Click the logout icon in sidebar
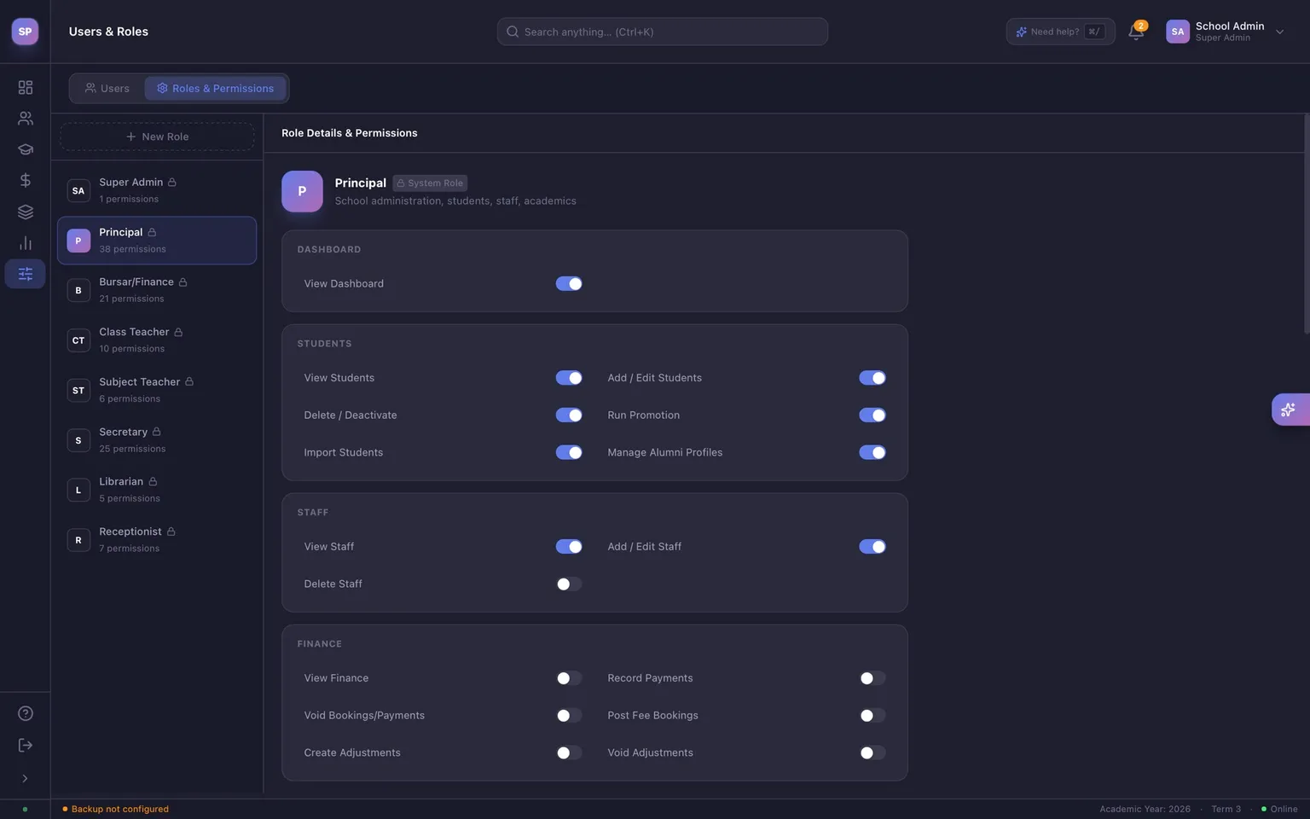This screenshot has height=819, width=1310. (x=26, y=745)
